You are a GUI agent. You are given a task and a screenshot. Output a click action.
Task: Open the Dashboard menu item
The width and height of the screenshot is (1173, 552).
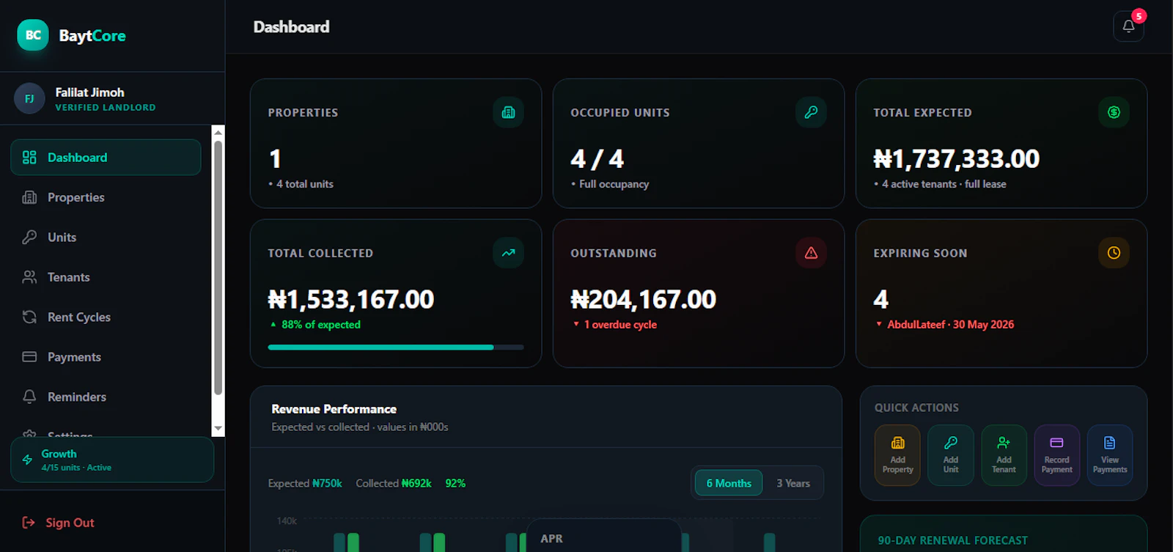106,158
